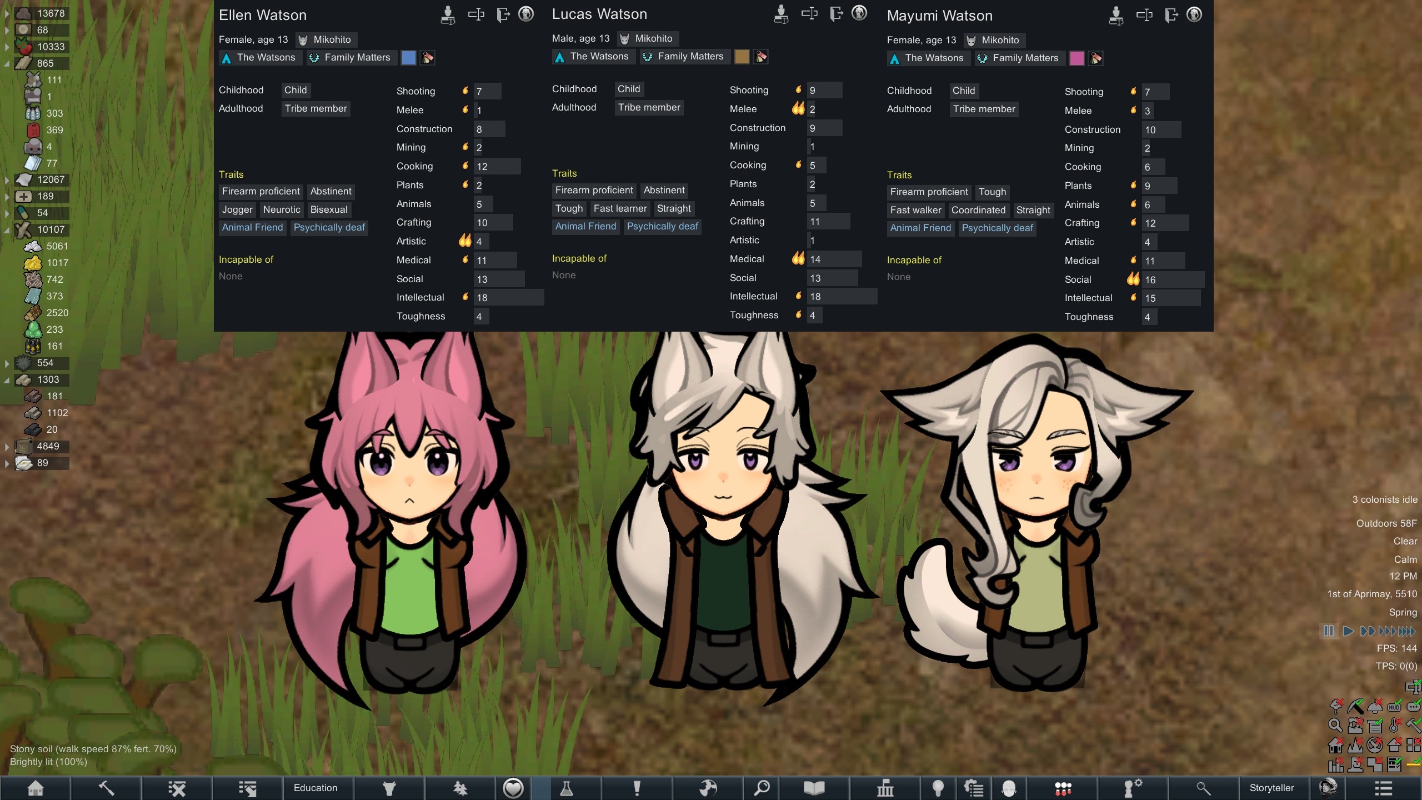Collapse the 1303 stone resource category
This screenshot has height=800, width=1422.
[7, 380]
